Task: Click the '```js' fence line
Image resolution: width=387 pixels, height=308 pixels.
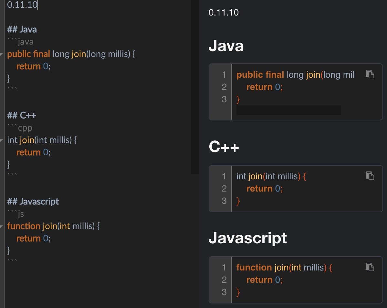Action: 16,214
